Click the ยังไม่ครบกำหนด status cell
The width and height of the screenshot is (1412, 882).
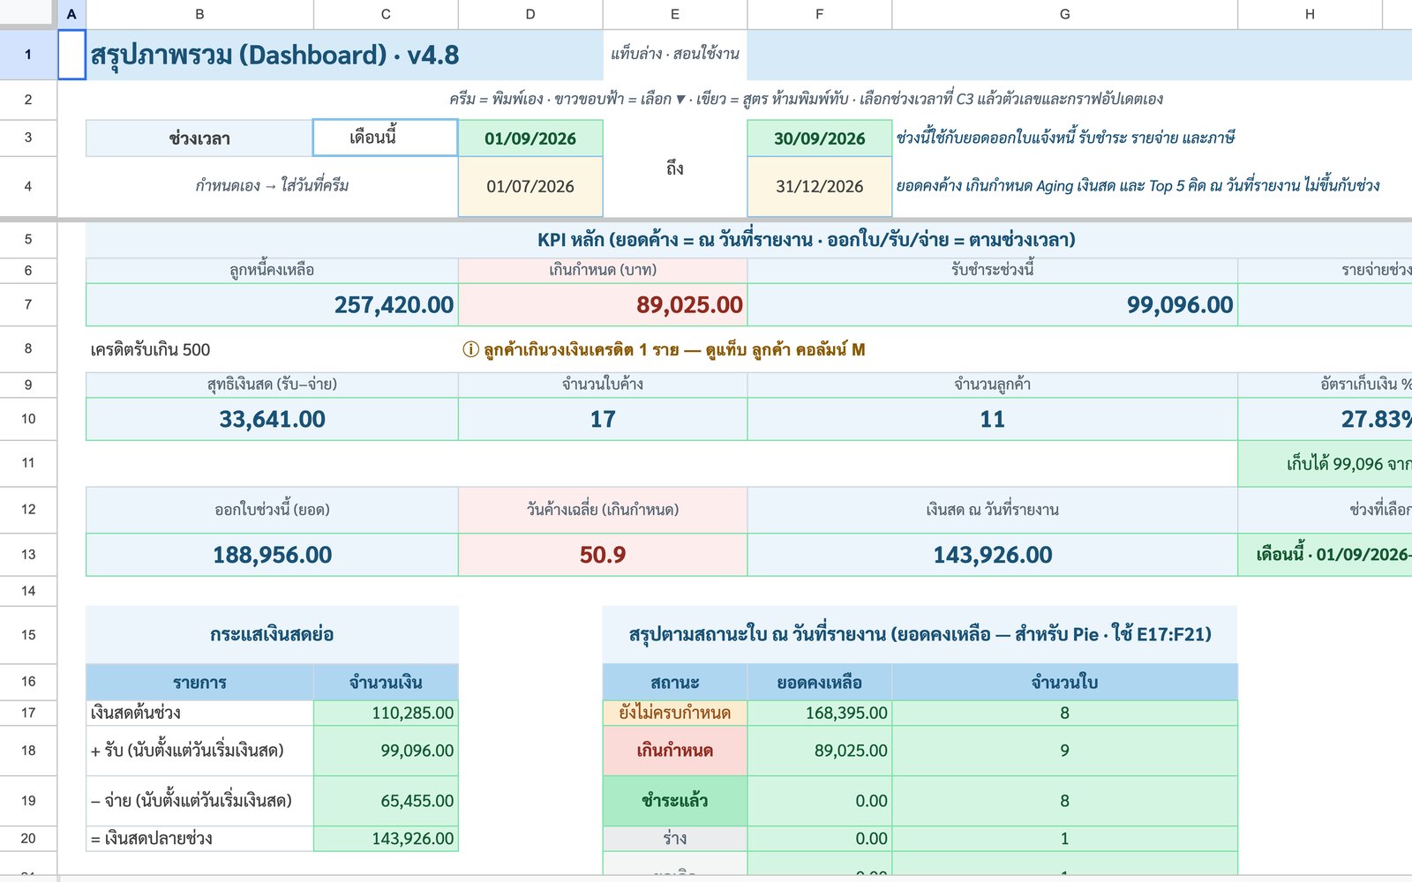tap(675, 713)
